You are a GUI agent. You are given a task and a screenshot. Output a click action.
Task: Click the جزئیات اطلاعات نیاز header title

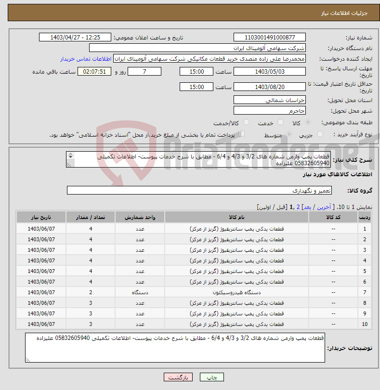(344, 13)
